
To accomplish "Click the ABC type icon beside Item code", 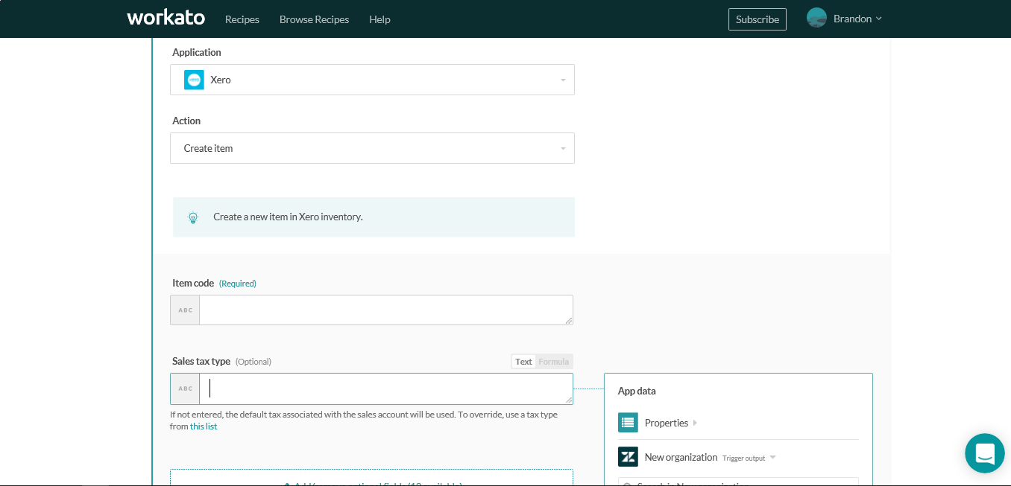I will coord(185,310).
